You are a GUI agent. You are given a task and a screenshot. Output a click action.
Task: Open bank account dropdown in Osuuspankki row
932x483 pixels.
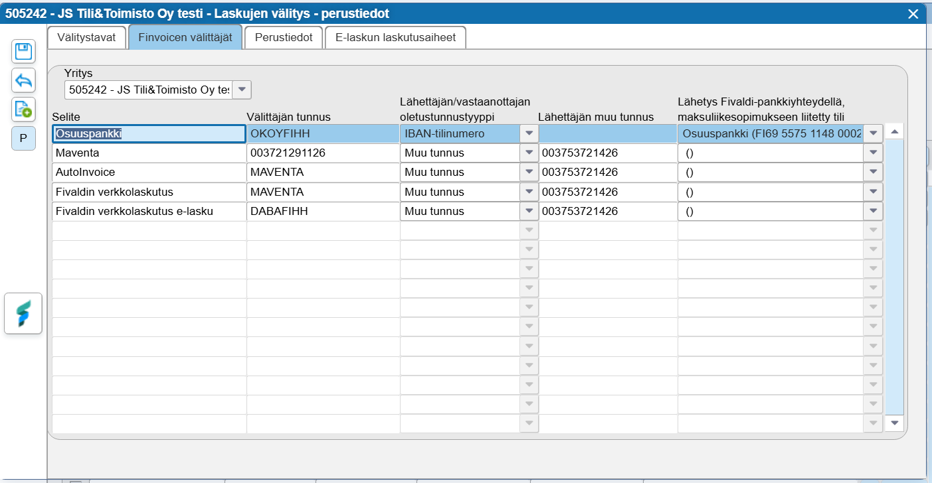click(874, 133)
